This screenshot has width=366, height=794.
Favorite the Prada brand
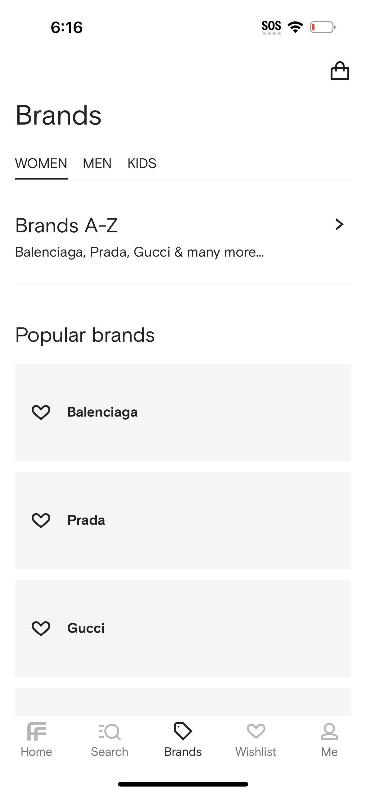tap(41, 520)
